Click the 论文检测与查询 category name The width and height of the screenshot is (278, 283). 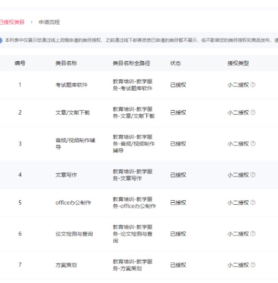point(74,234)
